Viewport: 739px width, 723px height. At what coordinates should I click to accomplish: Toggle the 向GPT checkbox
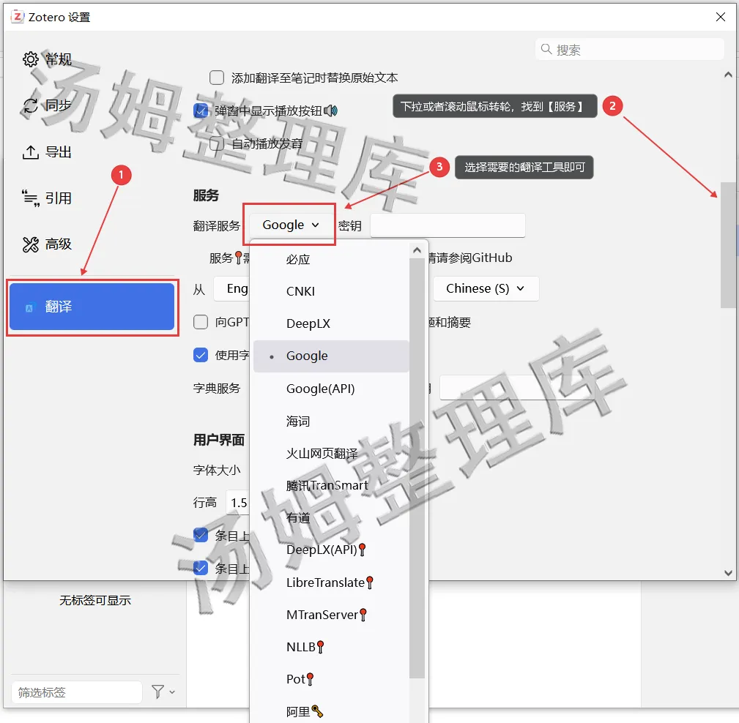coord(201,322)
